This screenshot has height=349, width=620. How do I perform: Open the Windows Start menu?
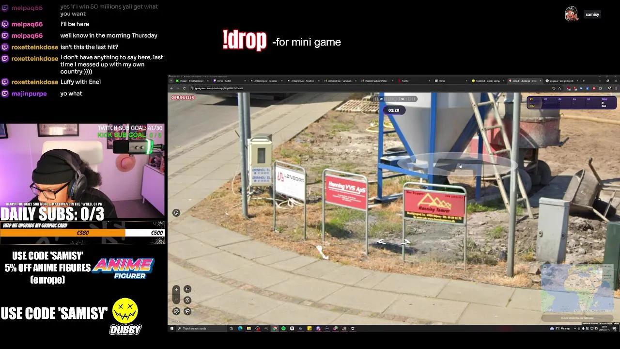tap(171, 329)
